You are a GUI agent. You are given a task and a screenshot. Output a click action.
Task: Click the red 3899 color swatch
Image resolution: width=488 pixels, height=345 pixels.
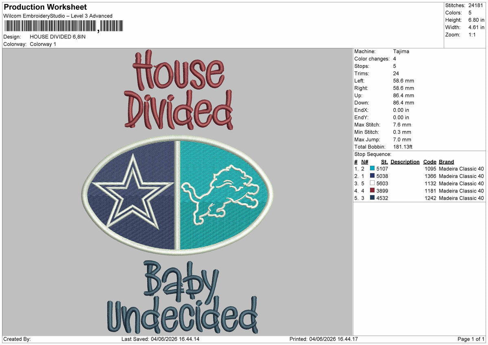click(372, 191)
